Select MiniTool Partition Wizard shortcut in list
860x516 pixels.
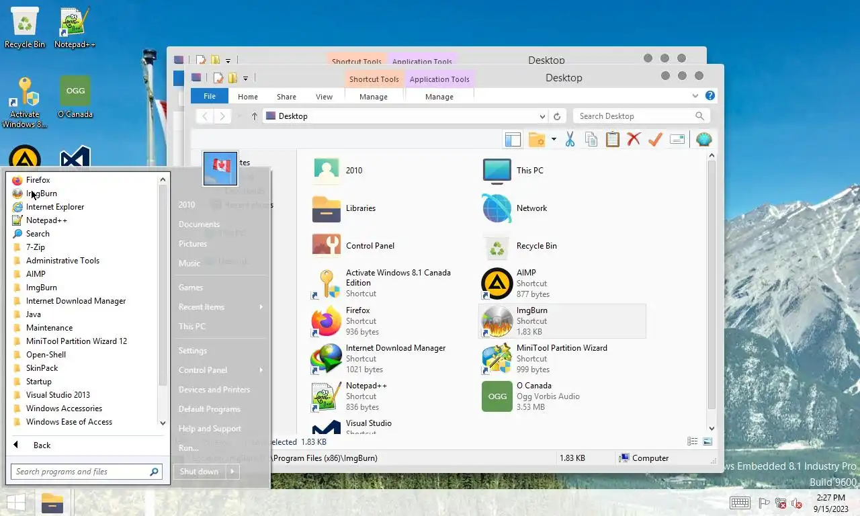coord(562,358)
